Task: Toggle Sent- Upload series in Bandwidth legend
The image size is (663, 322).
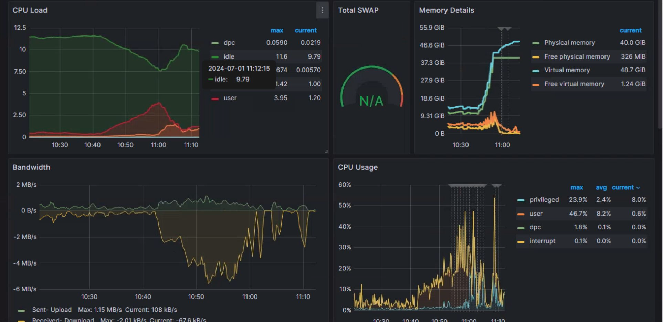Action: (52, 310)
